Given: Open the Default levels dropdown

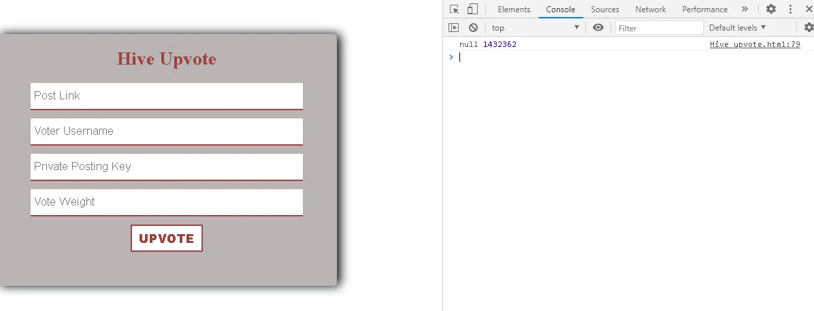Looking at the screenshot, I should (x=738, y=28).
